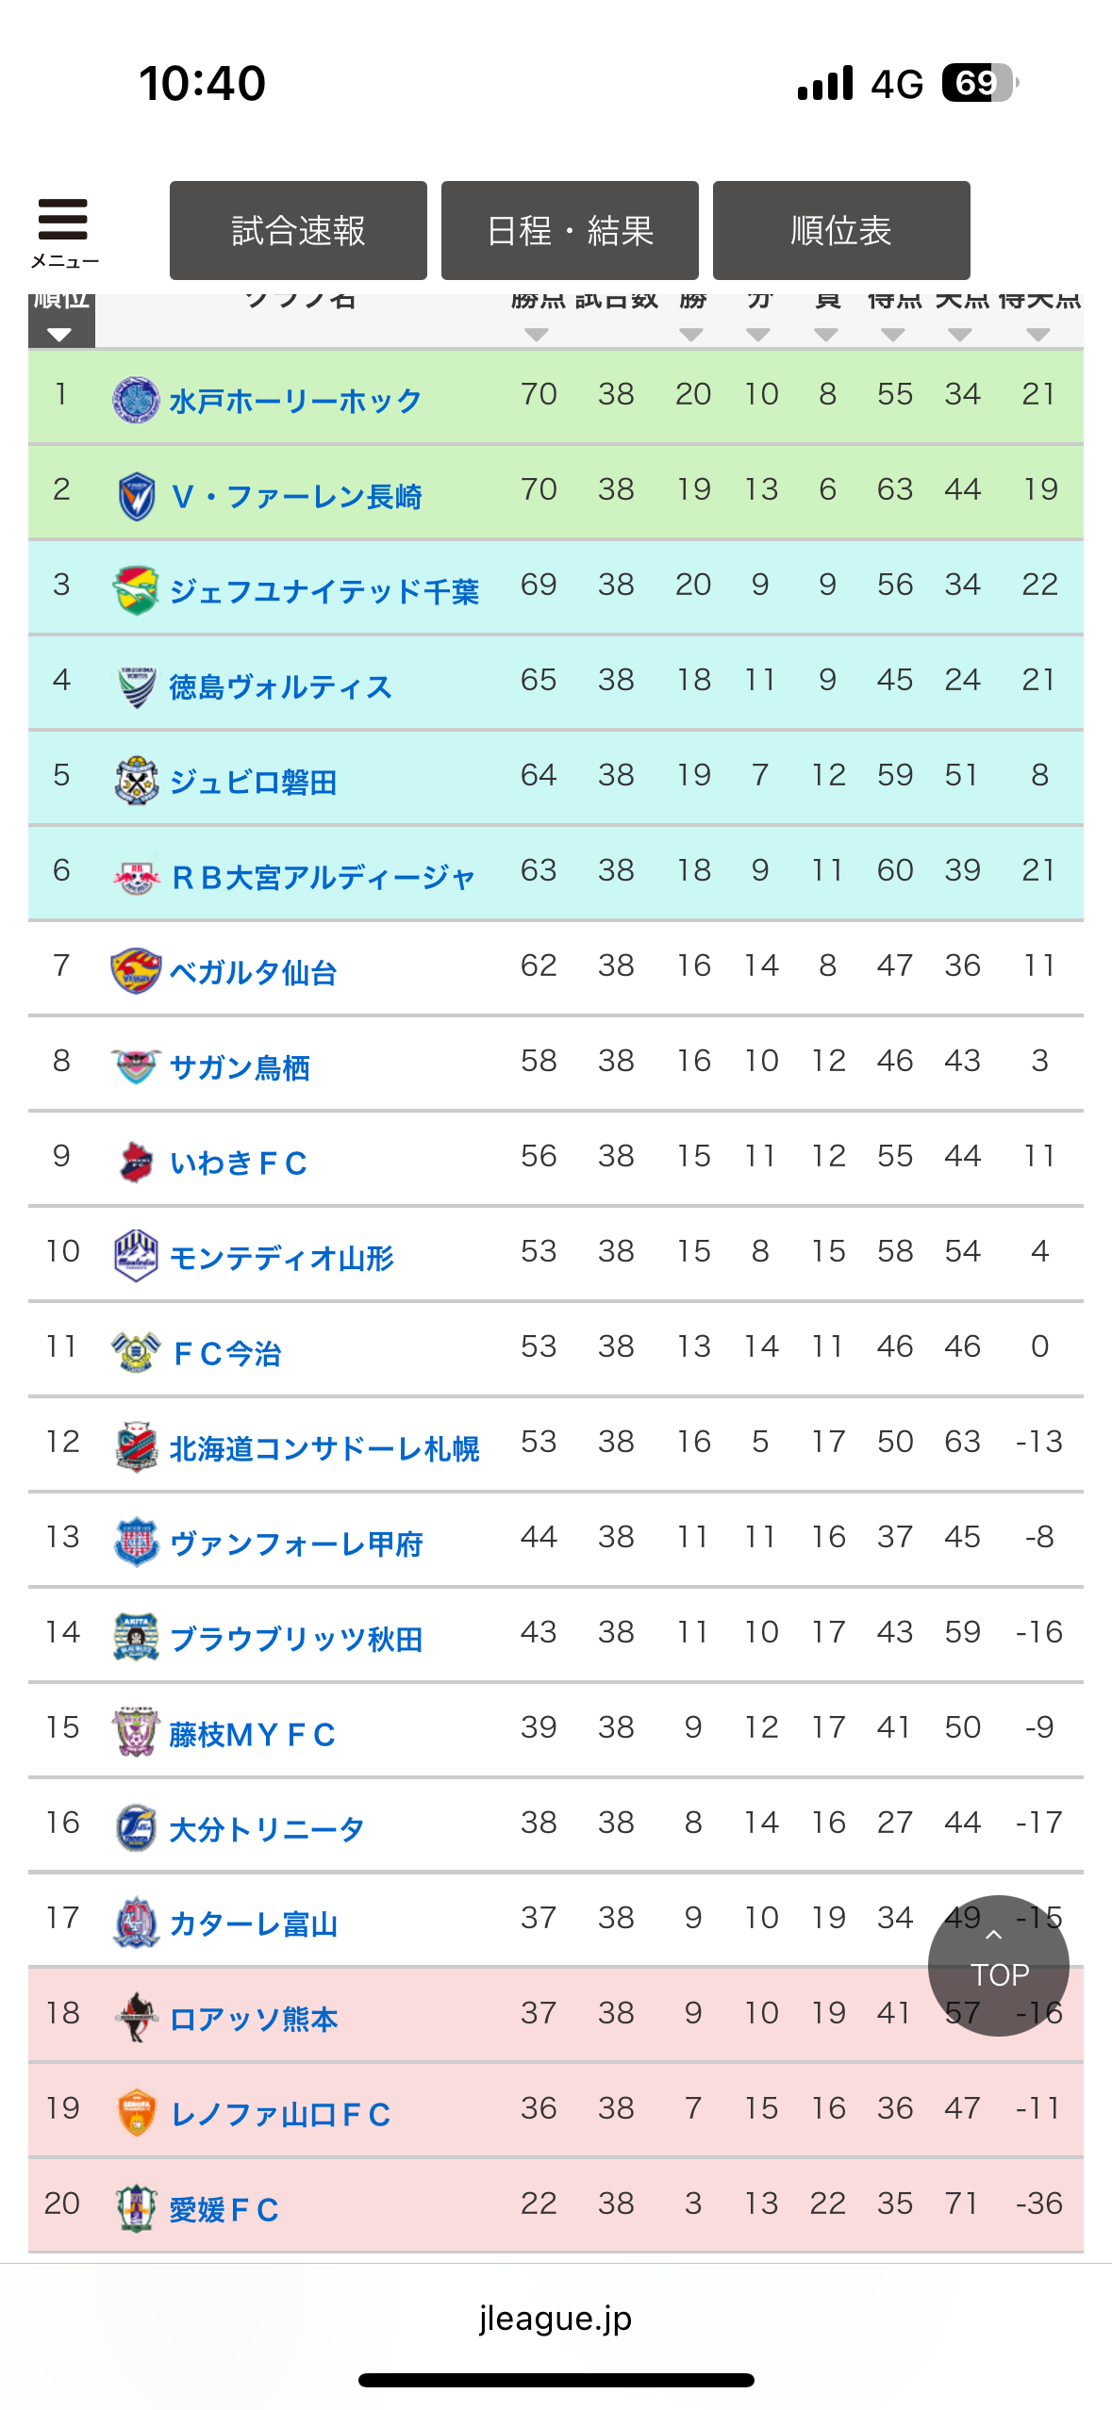The image size is (1112, 2410).
Task: Open the 順位表 standings tab
Action: [841, 231]
